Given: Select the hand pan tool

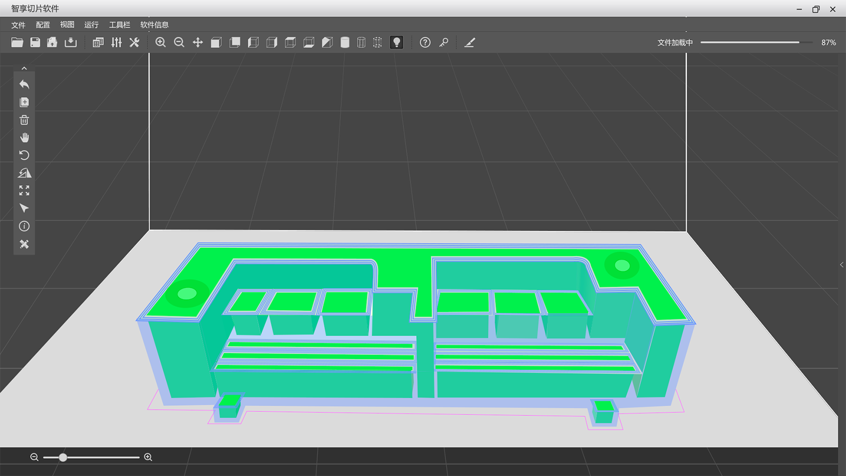Looking at the screenshot, I should pyautogui.click(x=24, y=137).
